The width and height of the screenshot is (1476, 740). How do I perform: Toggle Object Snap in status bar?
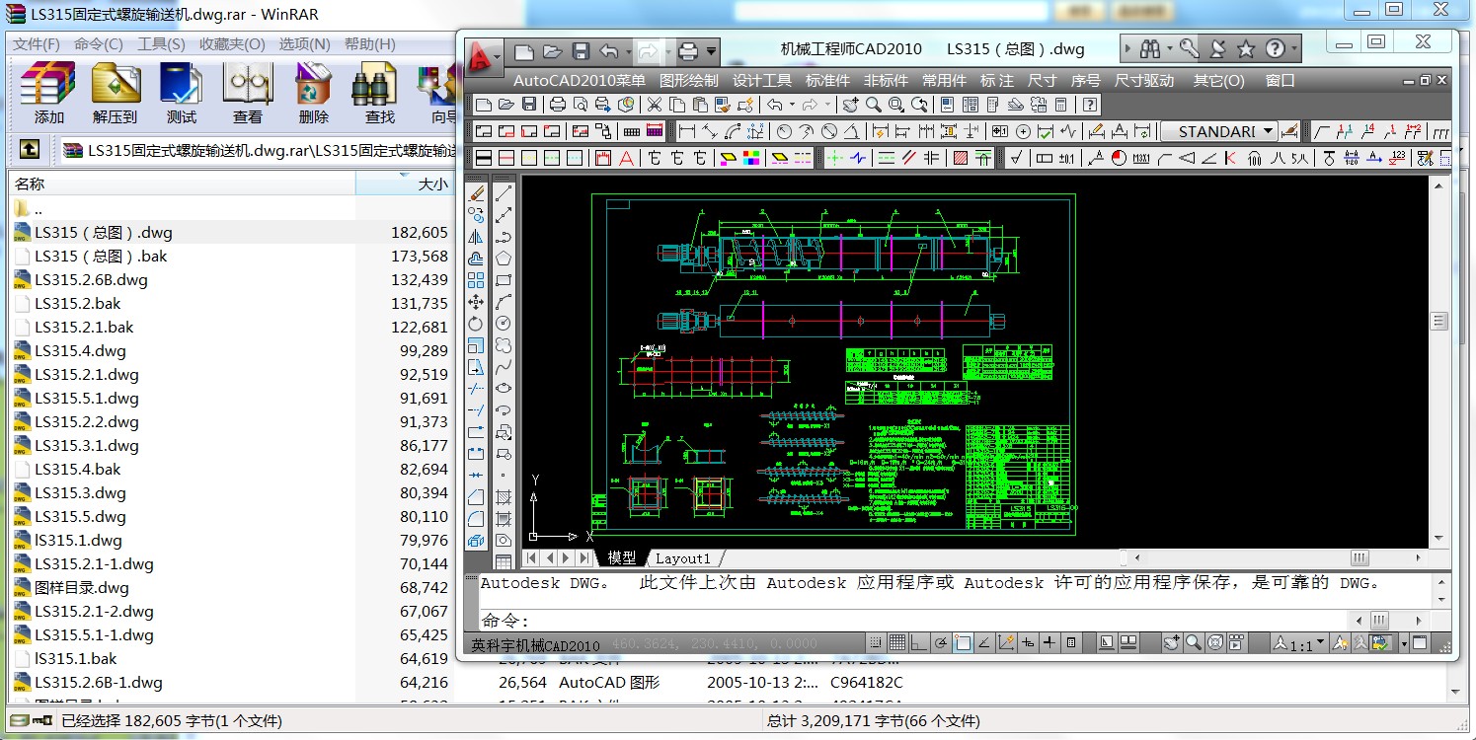(963, 643)
